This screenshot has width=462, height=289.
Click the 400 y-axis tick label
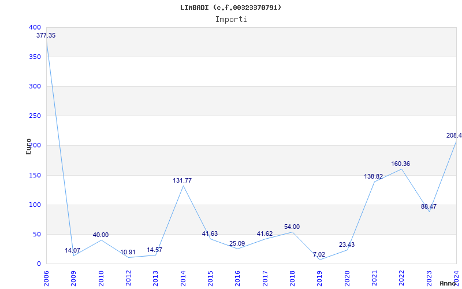tap(35, 27)
